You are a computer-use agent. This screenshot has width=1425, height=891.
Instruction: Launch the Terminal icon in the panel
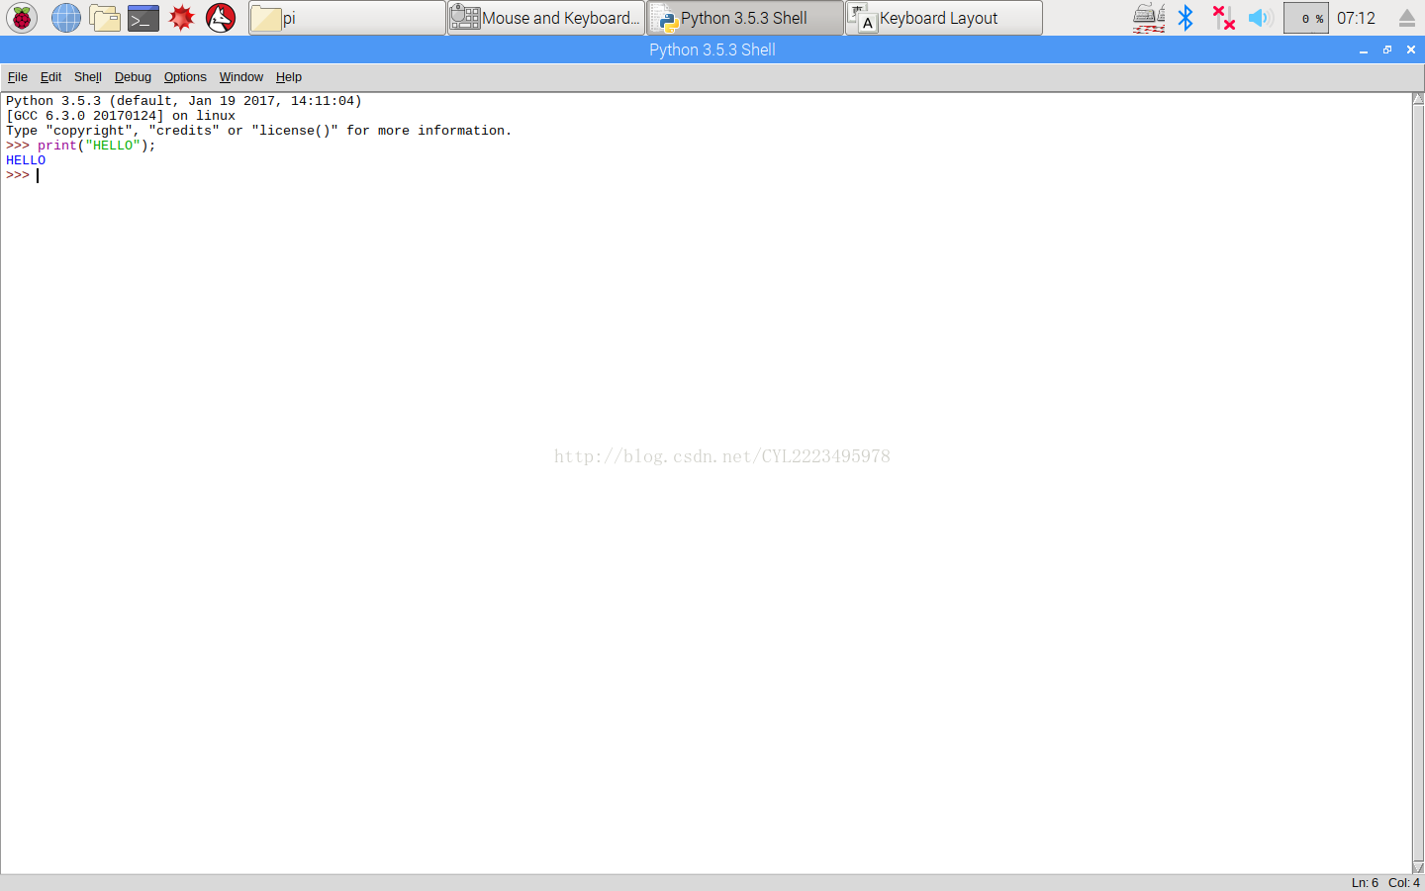coord(143,18)
